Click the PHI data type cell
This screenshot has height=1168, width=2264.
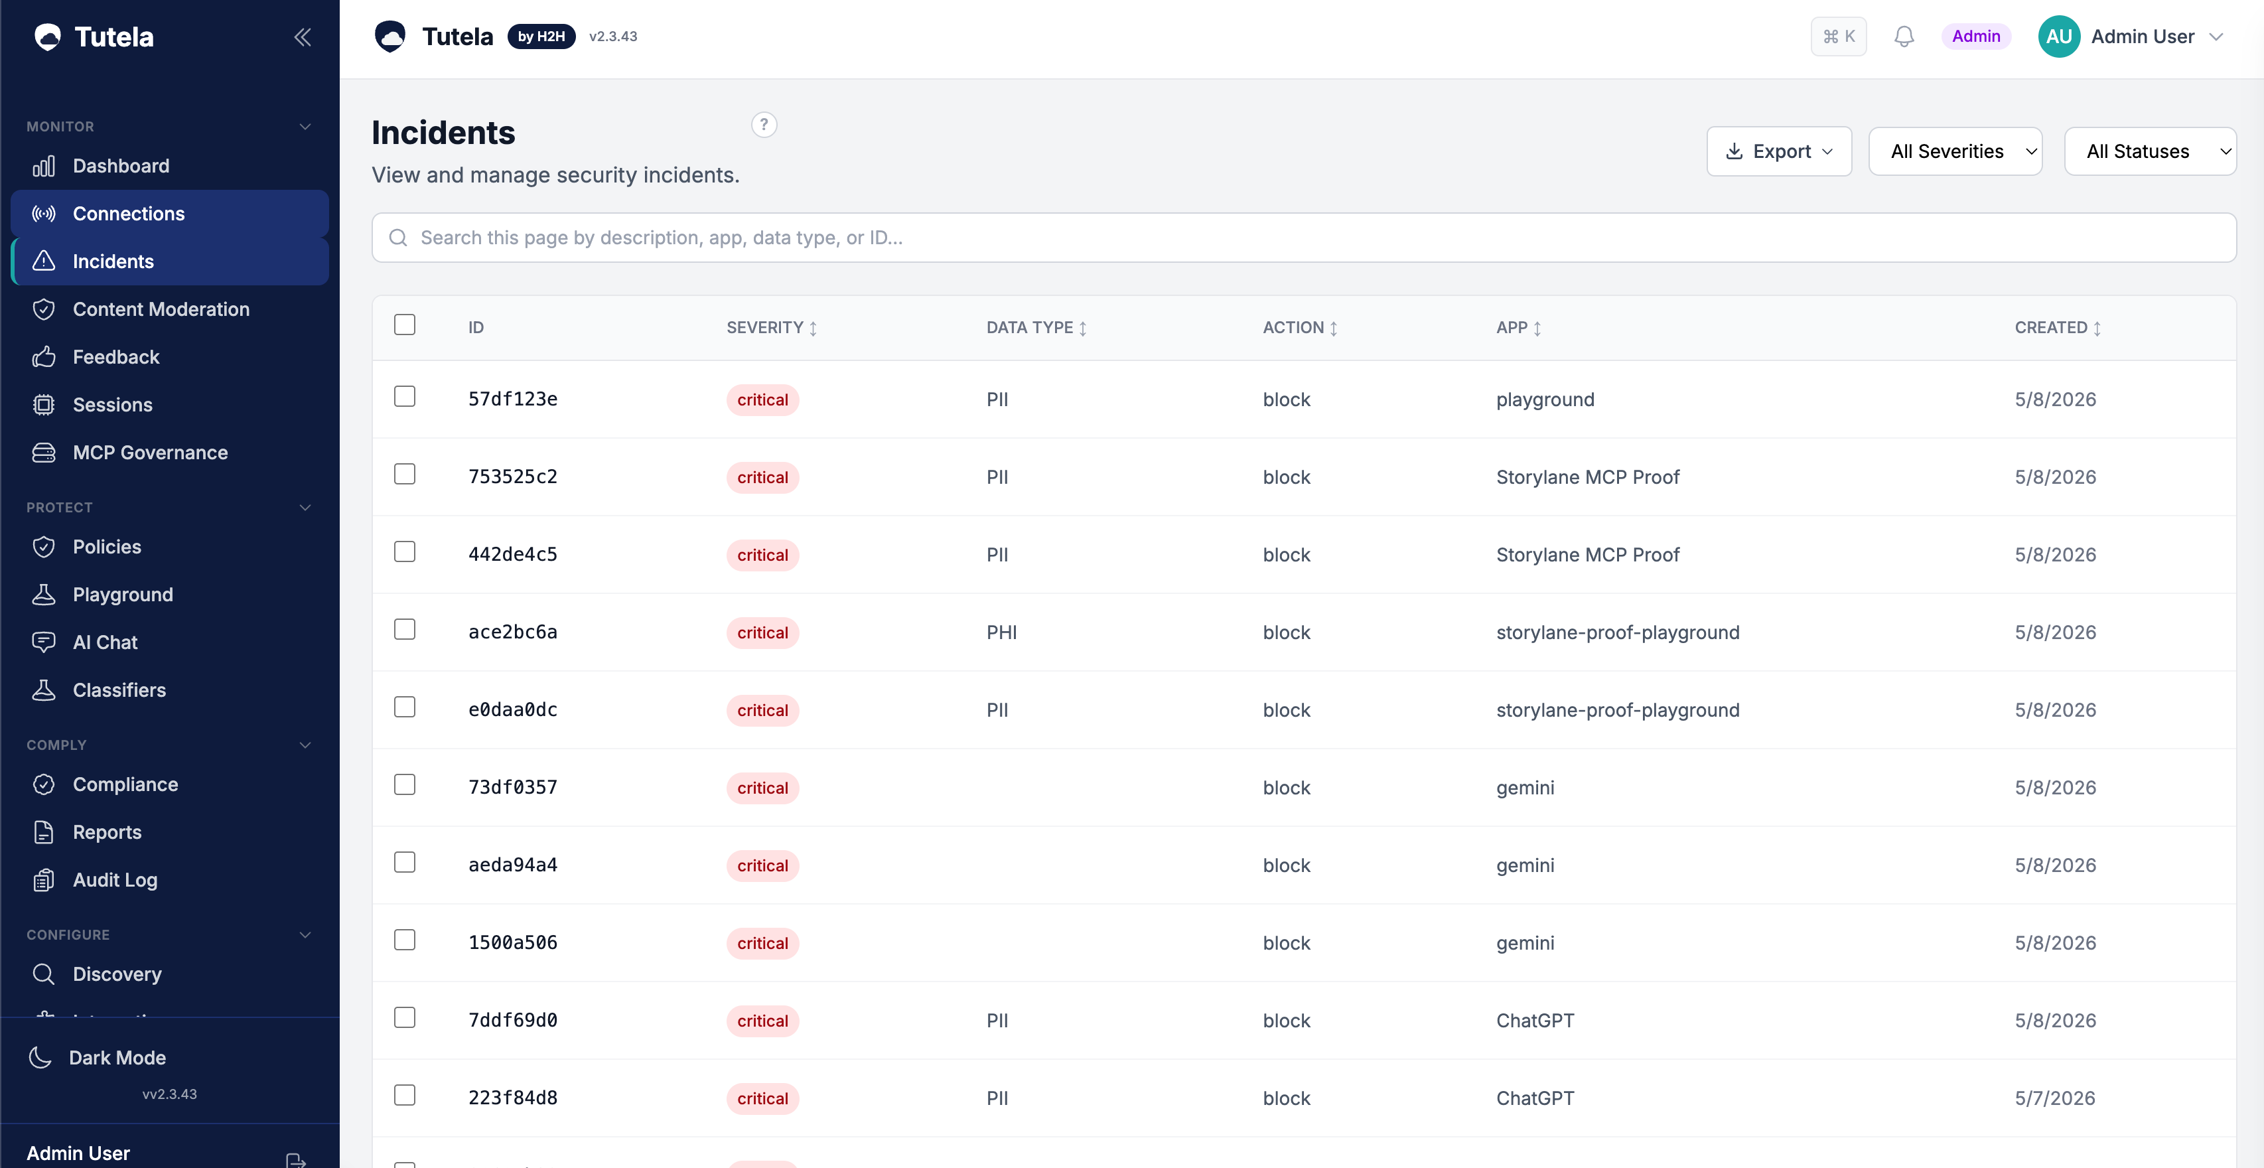pos(1001,632)
